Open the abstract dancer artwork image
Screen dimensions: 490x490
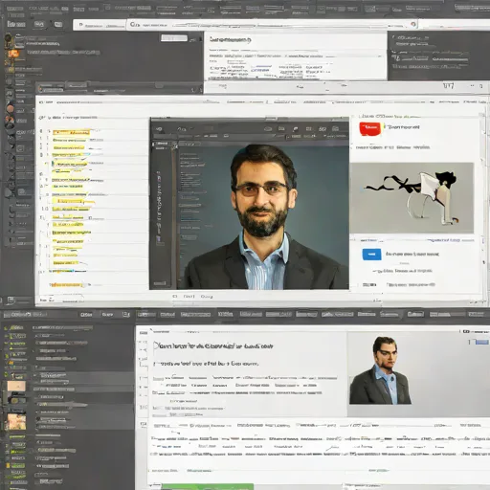point(412,198)
